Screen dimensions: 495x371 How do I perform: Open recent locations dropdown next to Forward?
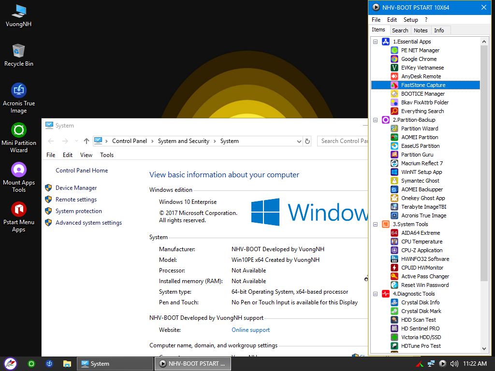click(x=76, y=141)
